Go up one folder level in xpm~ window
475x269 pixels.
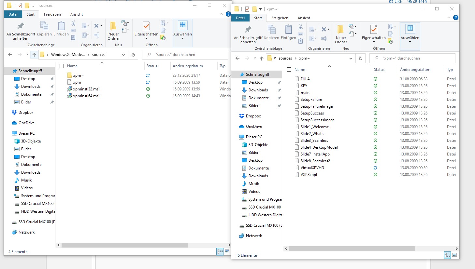coord(262,58)
